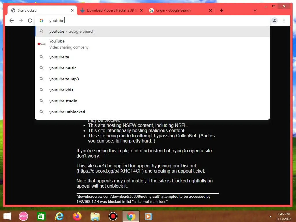Viewport: 296px width, 222px height.
Task: Expand the tab search chevron
Action: click(255, 10)
